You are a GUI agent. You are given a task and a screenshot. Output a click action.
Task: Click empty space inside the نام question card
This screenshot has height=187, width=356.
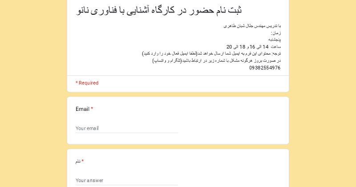[231, 171]
